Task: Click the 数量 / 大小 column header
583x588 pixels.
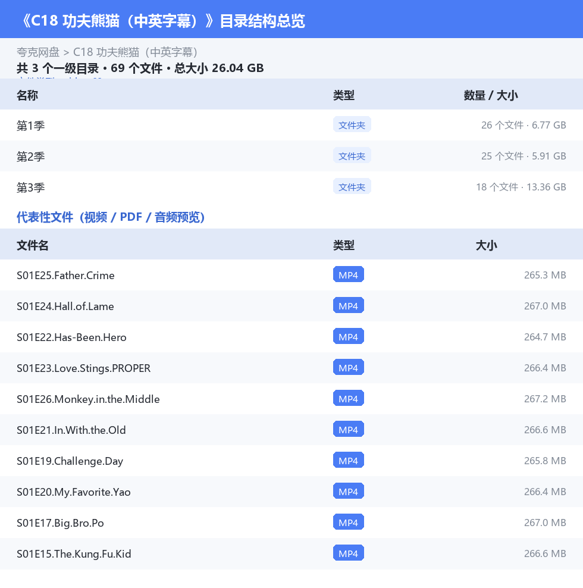Action: pos(490,95)
